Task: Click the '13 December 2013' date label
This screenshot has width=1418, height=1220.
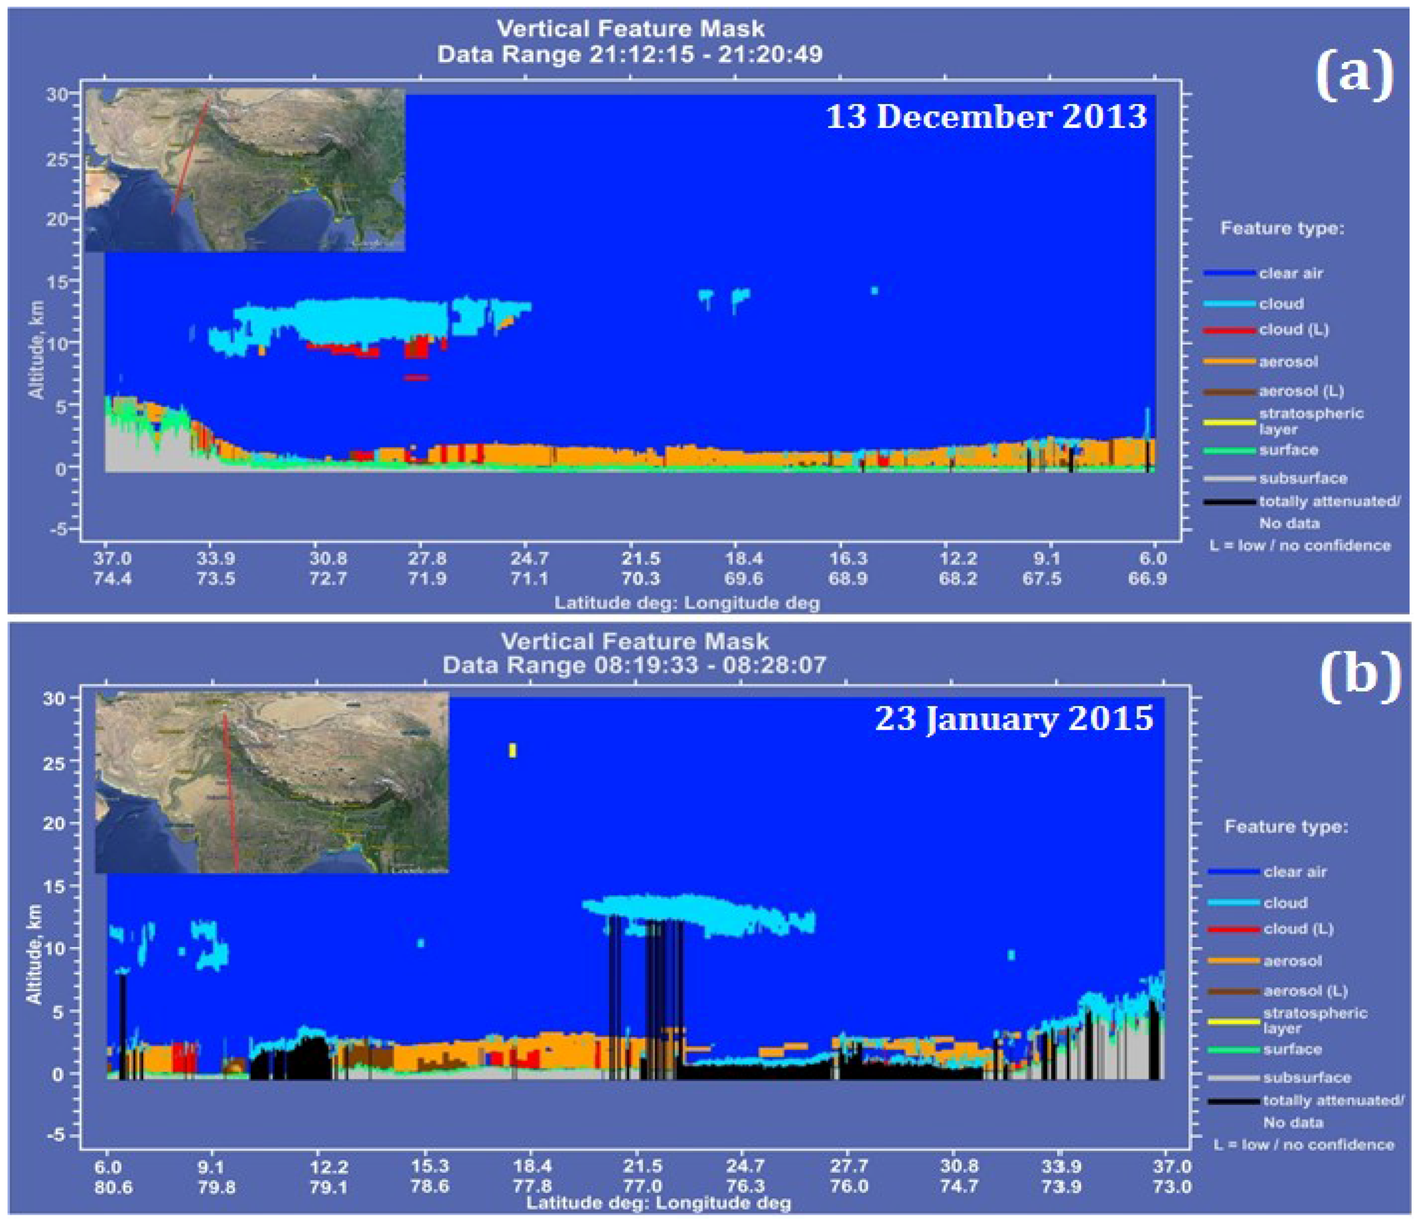Action: 986,117
